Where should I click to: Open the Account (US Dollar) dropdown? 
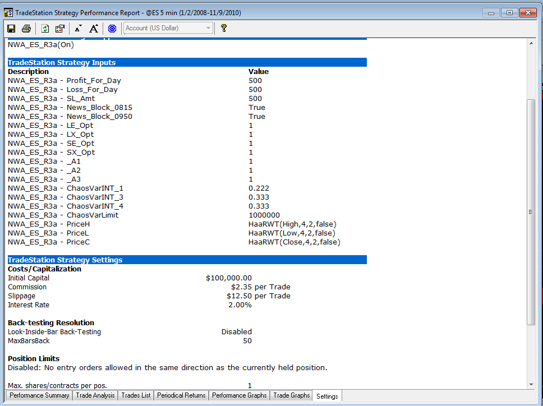click(168, 28)
